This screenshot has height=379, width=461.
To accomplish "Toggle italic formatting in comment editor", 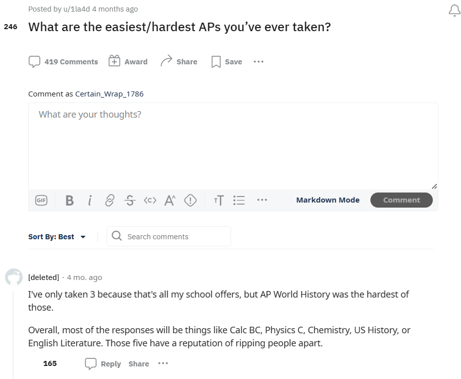I will [90, 201].
